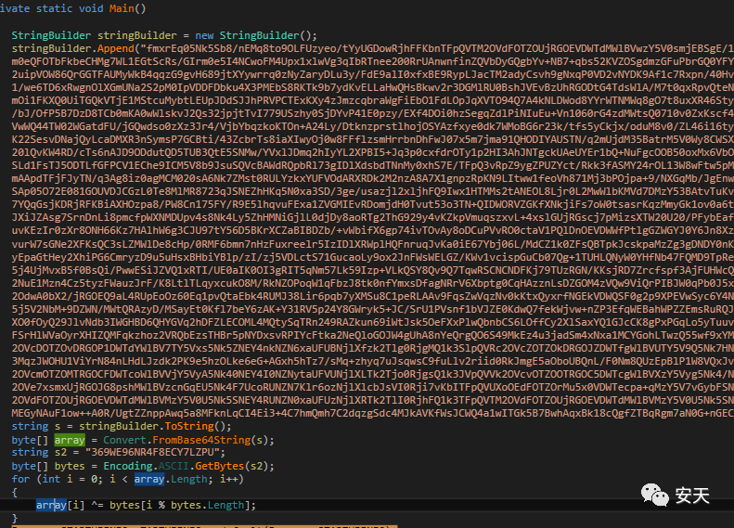This screenshot has width=734, height=528.
Task: Select the 'static' keyword in method signature
Action: pos(55,8)
